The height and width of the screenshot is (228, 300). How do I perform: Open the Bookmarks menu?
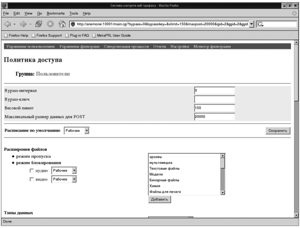56,13
